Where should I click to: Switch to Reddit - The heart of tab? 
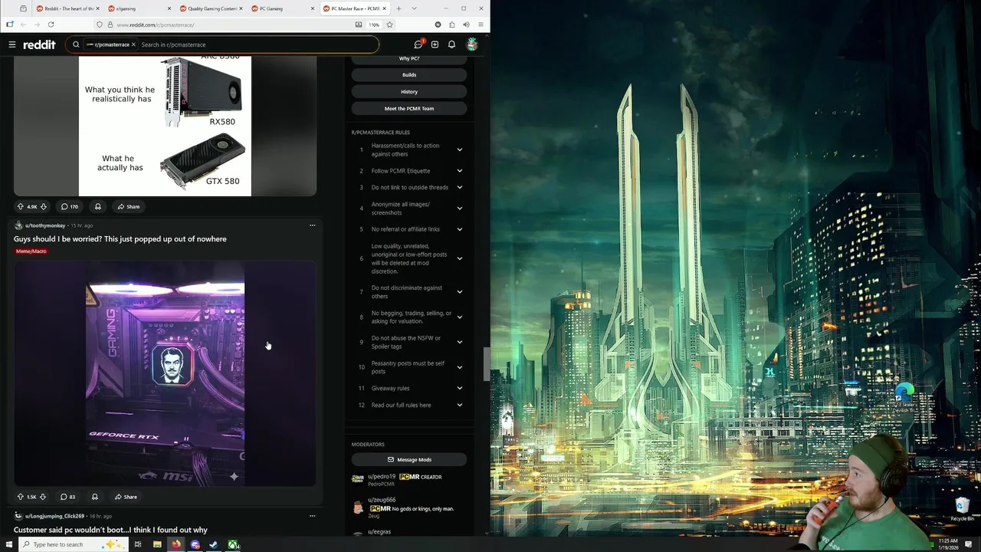[67, 8]
